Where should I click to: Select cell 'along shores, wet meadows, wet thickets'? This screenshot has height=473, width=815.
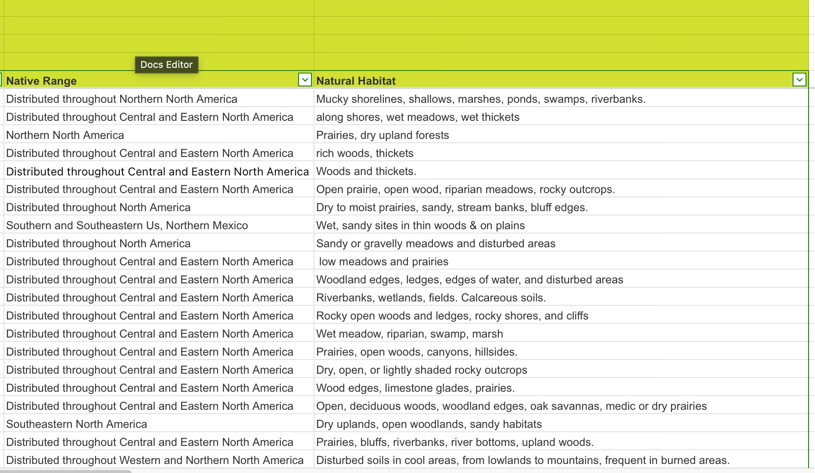pos(561,117)
